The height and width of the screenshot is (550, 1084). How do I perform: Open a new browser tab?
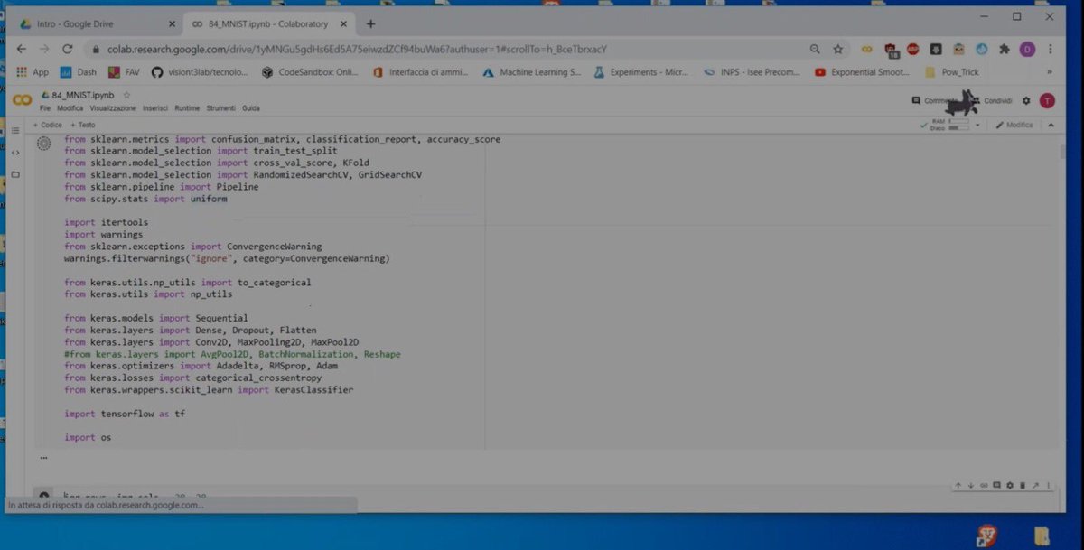370,23
